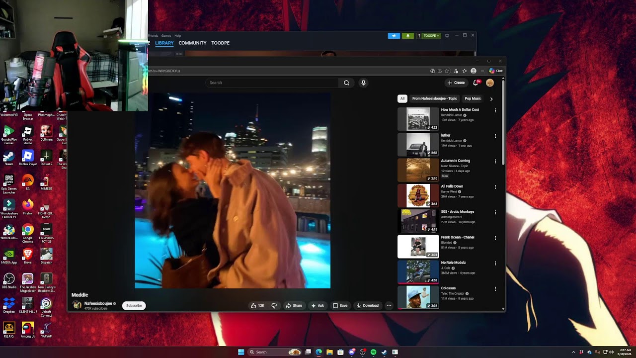Open Steam Games menu
The image size is (636, 358).
tap(166, 36)
